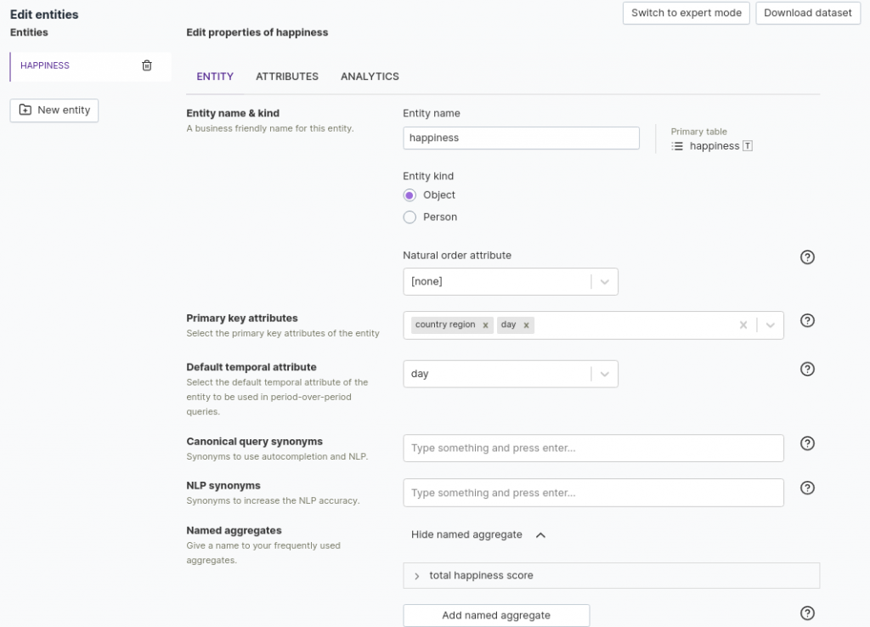
Task: Switch to the Analytics tab
Action: 370,76
